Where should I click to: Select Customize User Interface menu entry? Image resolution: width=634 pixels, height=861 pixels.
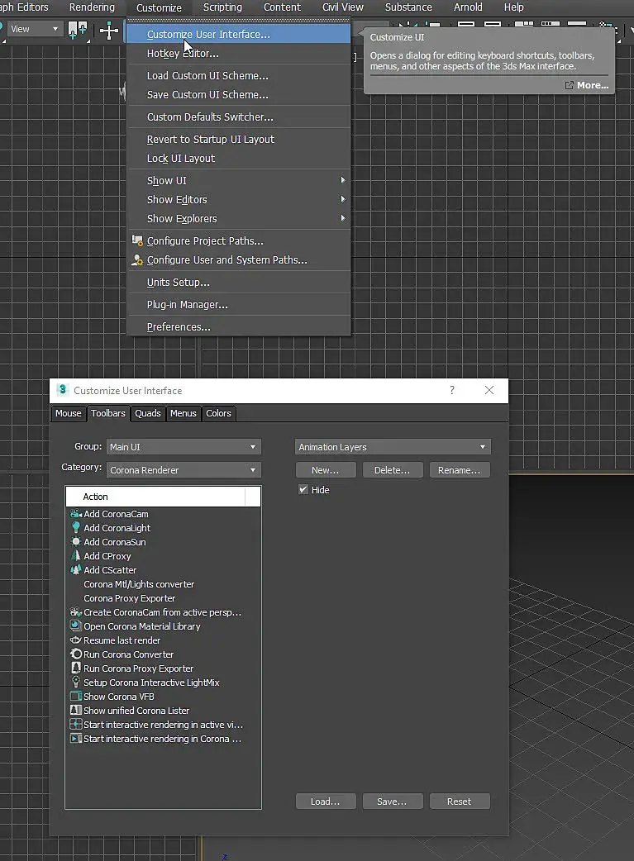click(x=239, y=34)
